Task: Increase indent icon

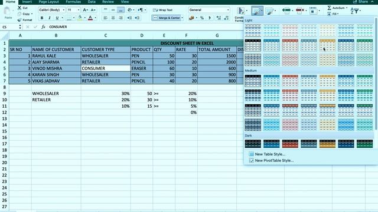Action: (137, 18)
